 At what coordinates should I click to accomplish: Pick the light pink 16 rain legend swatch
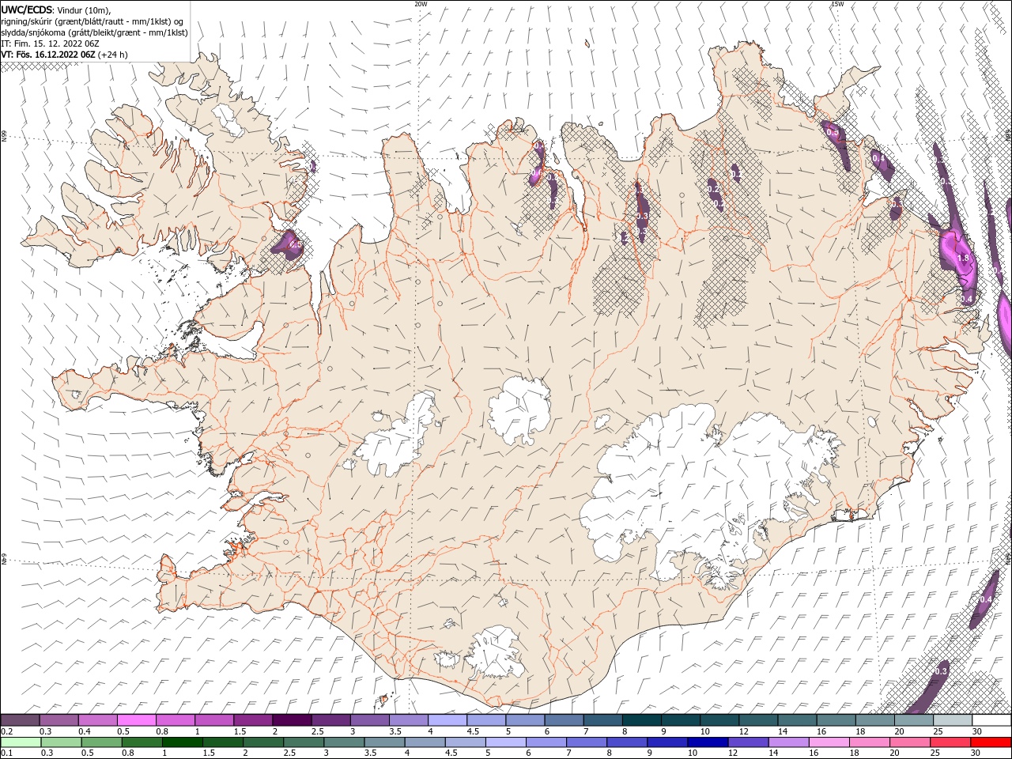pyautogui.click(x=828, y=742)
